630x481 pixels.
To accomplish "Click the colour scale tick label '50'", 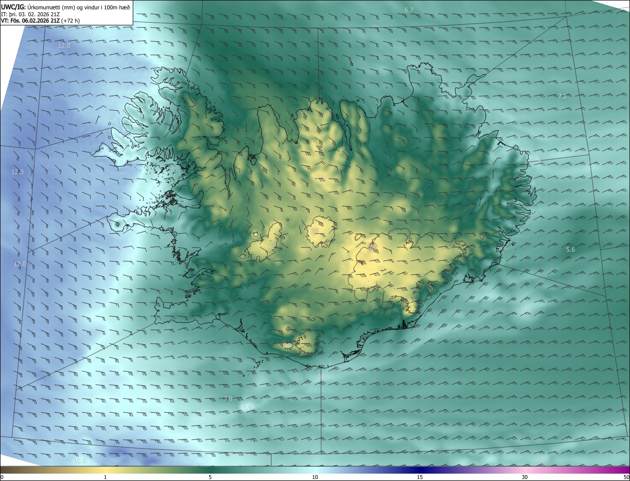I will pyautogui.click(x=626, y=478).
